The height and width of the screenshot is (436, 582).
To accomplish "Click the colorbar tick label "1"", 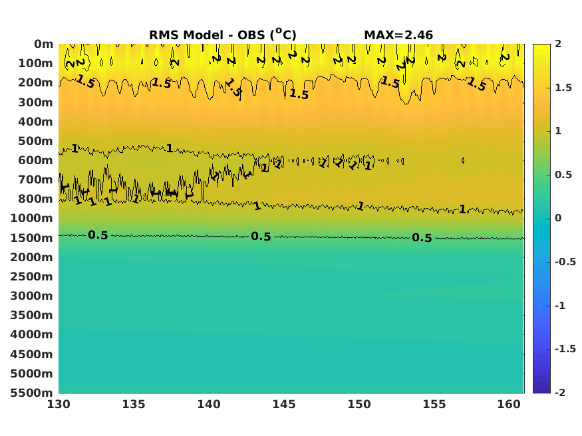I will (x=558, y=131).
